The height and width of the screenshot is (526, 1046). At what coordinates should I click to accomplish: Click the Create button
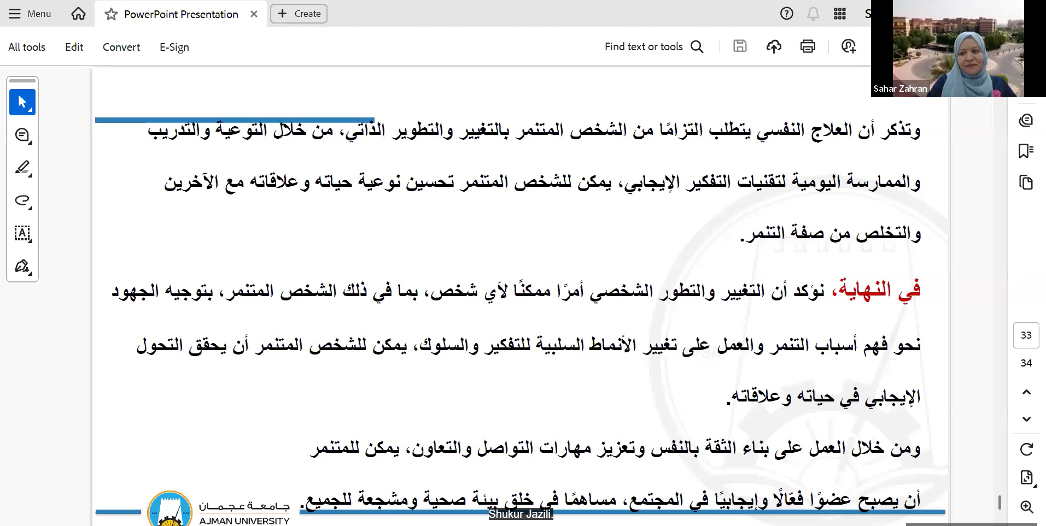(299, 14)
